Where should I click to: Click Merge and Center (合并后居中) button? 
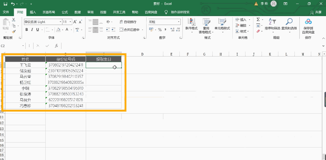(x=129, y=30)
